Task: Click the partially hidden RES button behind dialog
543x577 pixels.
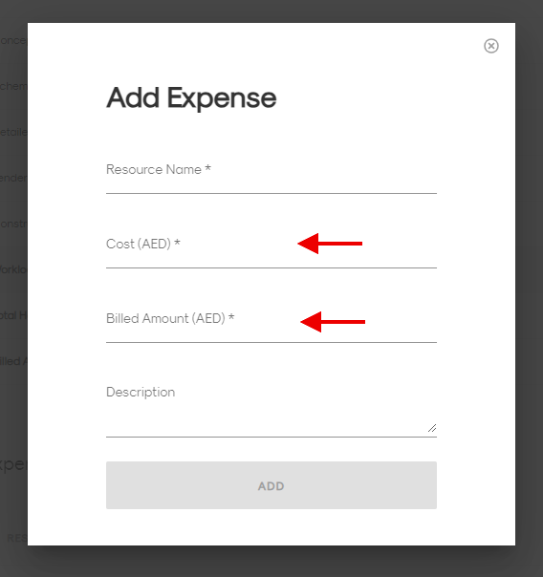Action: pyautogui.click(x=17, y=539)
